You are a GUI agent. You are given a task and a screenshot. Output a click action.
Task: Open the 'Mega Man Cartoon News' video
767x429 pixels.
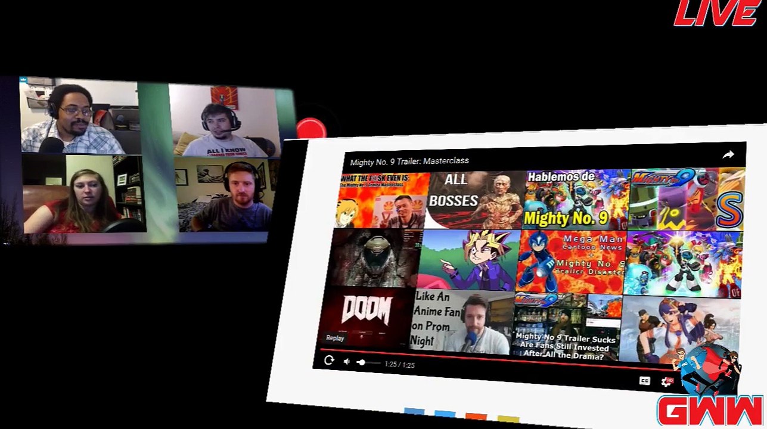tap(572, 262)
